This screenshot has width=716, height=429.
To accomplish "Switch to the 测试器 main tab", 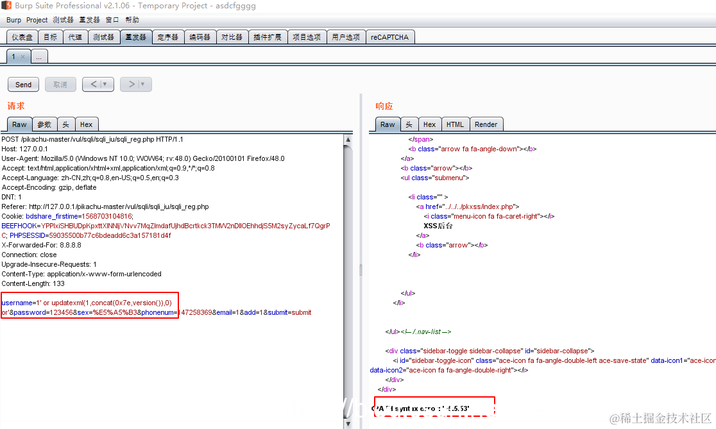I will [x=104, y=37].
